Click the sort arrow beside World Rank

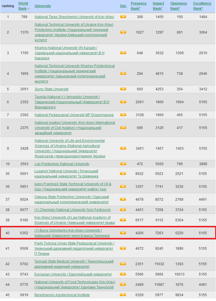point(29,8)
